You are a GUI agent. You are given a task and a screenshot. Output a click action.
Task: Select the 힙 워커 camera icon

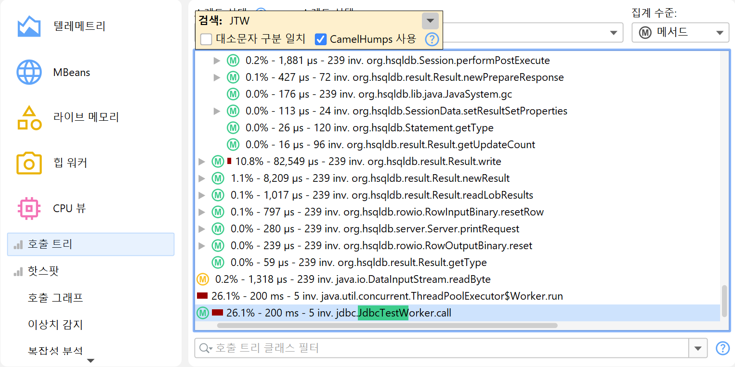(x=29, y=163)
